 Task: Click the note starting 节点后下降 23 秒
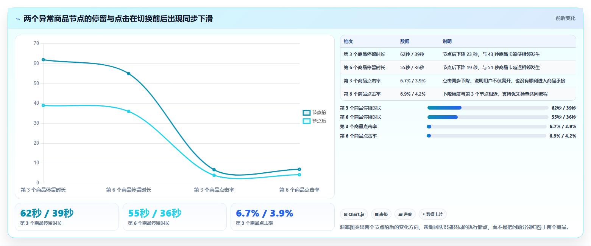[x=491, y=54]
